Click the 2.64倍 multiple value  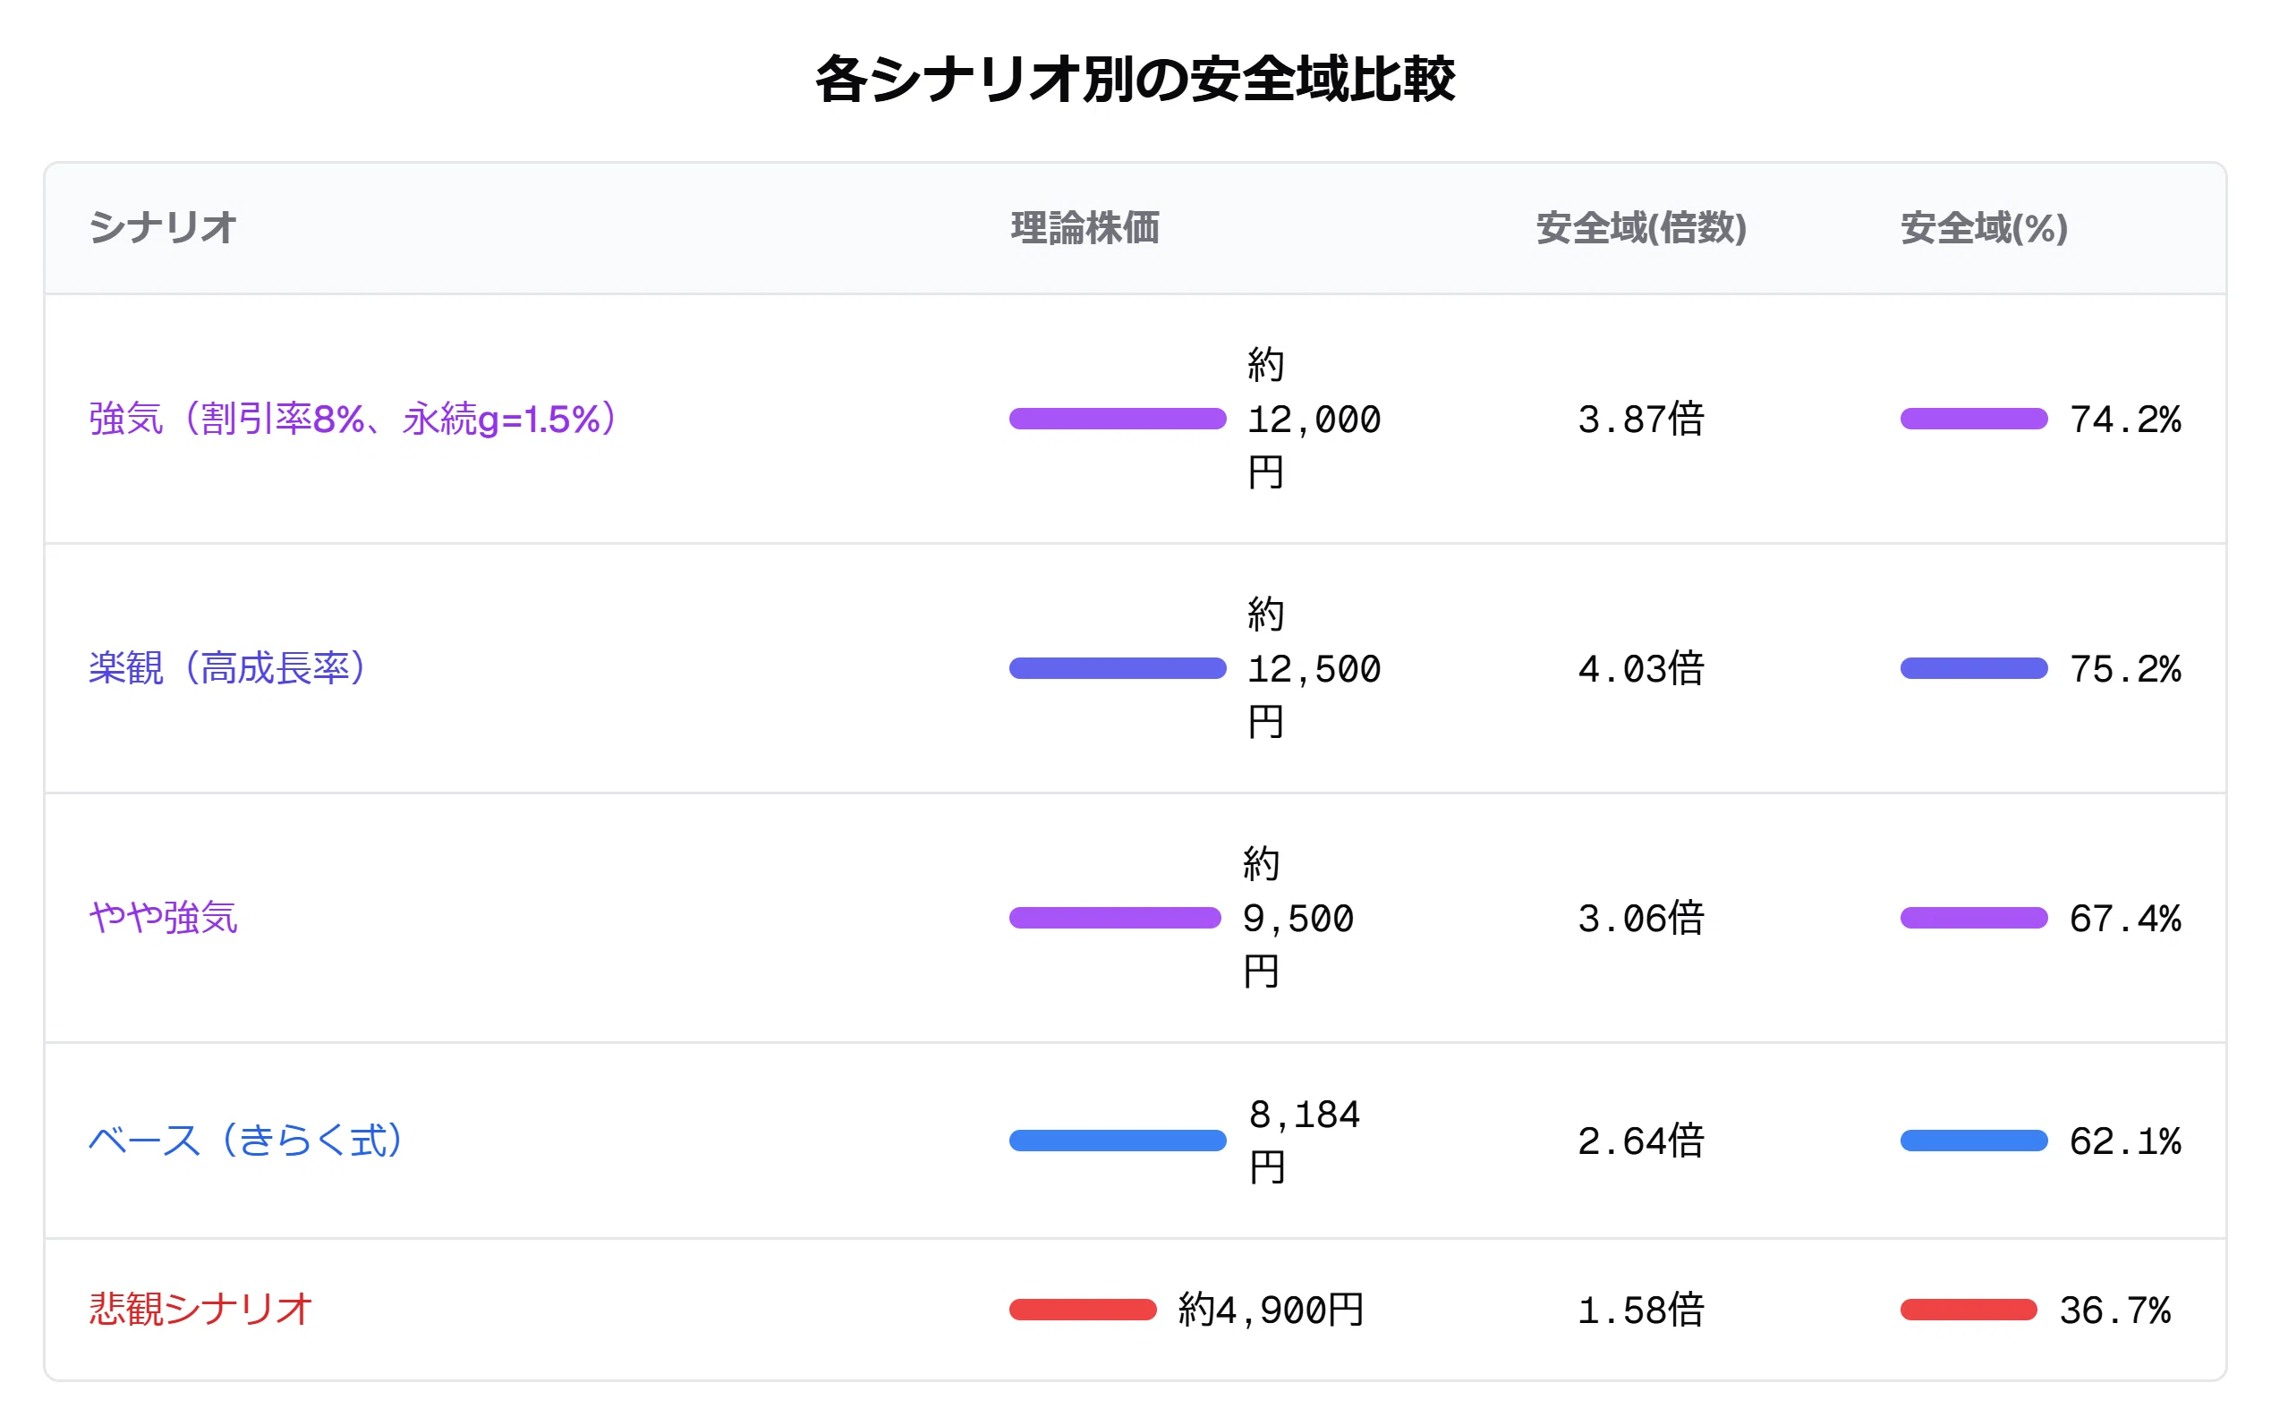1641,1141
